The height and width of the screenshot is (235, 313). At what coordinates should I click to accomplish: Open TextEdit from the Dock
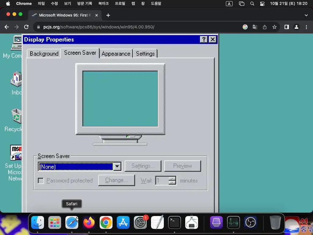click(157, 222)
